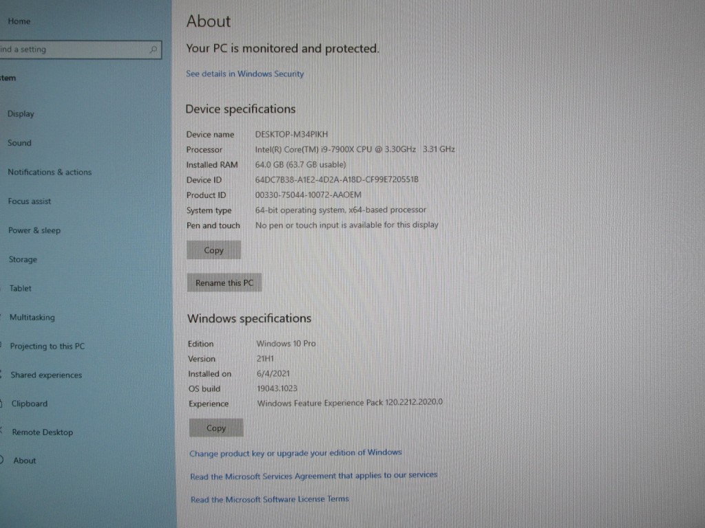Click the Rename this PC button
The width and height of the screenshot is (705, 528).
[224, 283]
